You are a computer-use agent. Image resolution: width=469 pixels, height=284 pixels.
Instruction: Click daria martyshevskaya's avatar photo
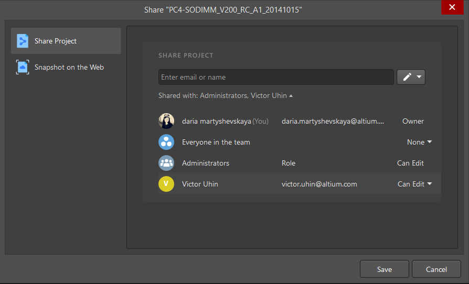pos(166,121)
